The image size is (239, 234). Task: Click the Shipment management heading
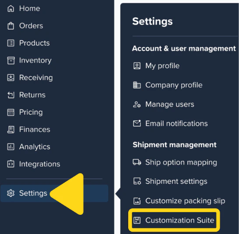pos(175,145)
